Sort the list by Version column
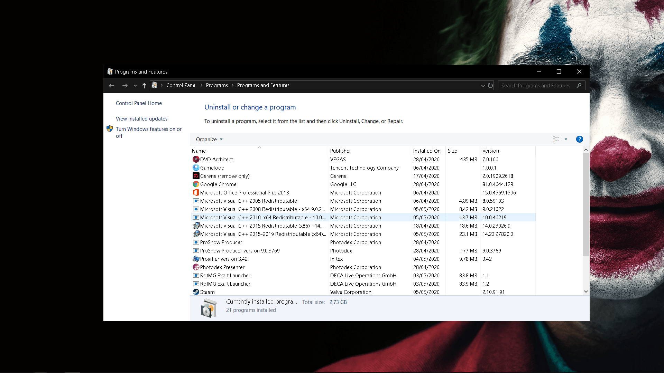 point(508,151)
